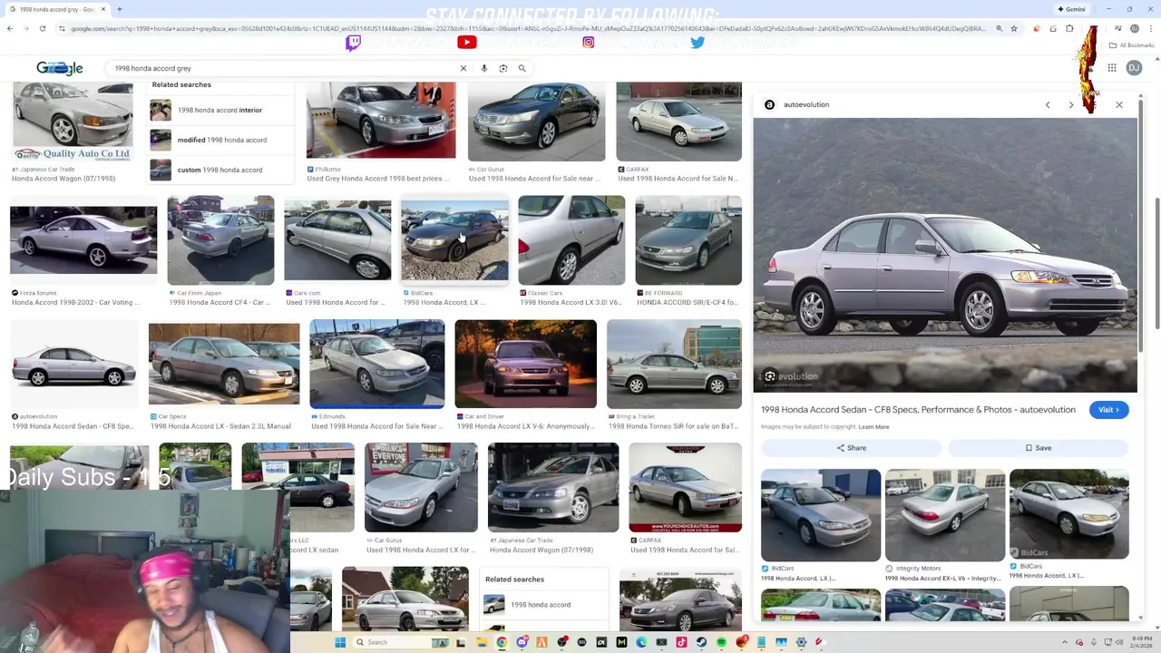Open the Cars.com used Accord thumbnail
The image size is (1161, 653).
tap(337, 240)
